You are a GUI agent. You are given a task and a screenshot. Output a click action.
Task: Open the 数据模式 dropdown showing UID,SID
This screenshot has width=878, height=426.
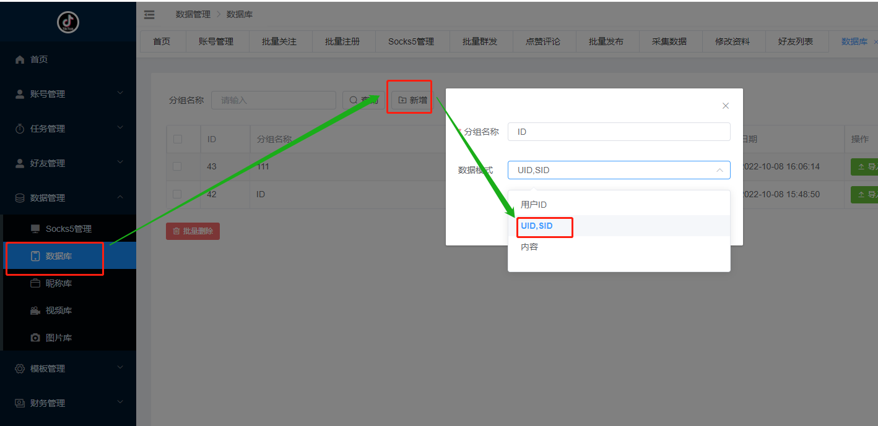point(619,170)
